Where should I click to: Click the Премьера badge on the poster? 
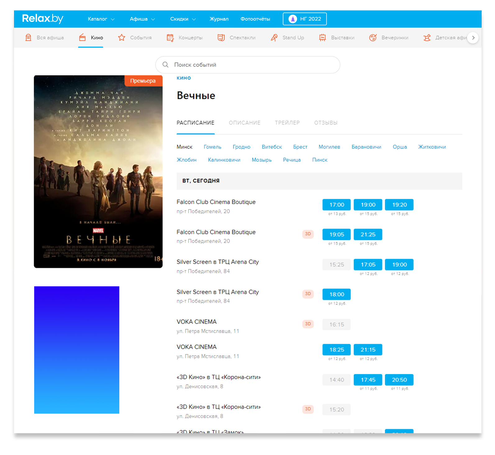click(x=143, y=81)
